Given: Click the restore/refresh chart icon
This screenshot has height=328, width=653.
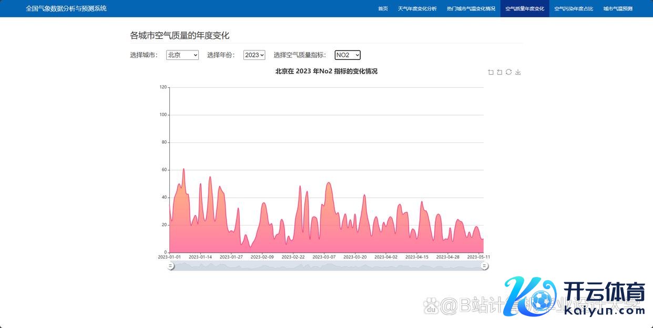Looking at the screenshot, I should [508, 72].
